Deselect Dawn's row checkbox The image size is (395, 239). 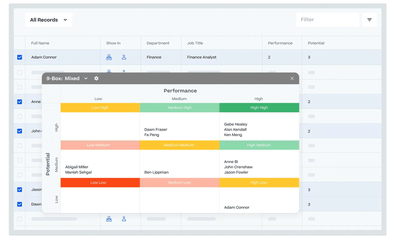click(19, 204)
